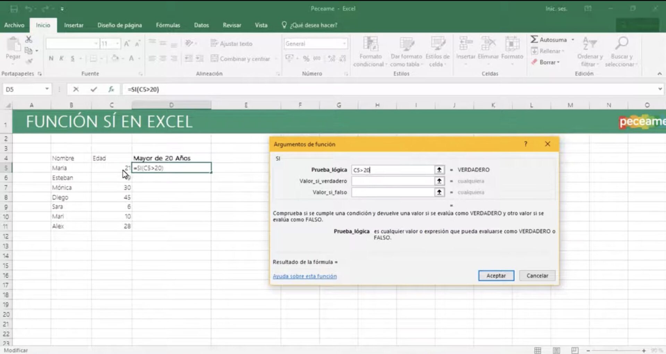Collapse dialog via Valor_si_verdadero range arrow

point(439,181)
